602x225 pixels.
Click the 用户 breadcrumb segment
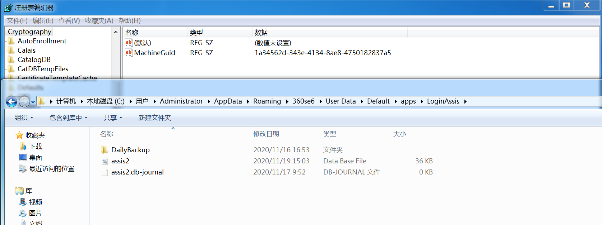(142, 101)
